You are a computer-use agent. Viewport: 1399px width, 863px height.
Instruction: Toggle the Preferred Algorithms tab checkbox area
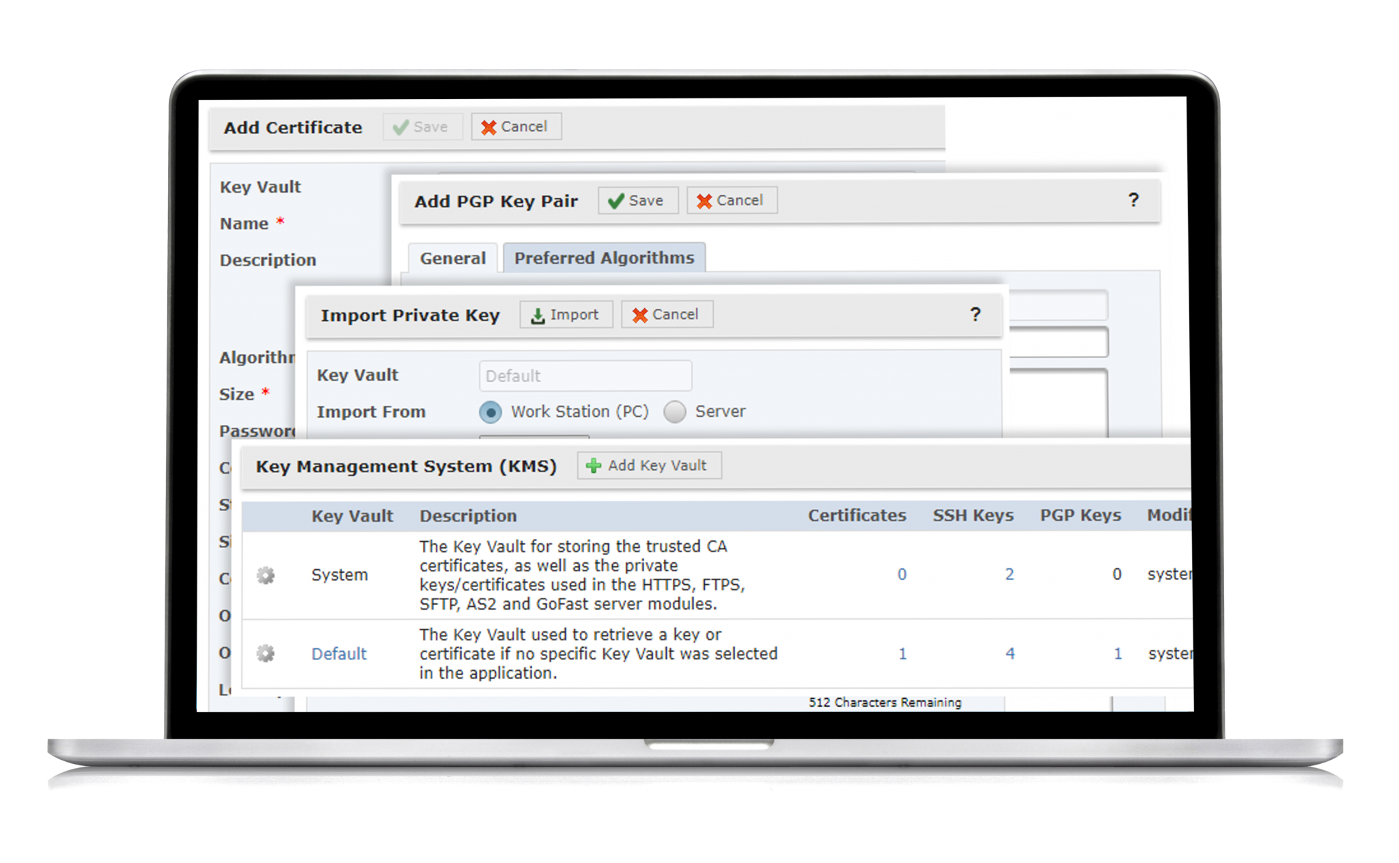pos(609,258)
